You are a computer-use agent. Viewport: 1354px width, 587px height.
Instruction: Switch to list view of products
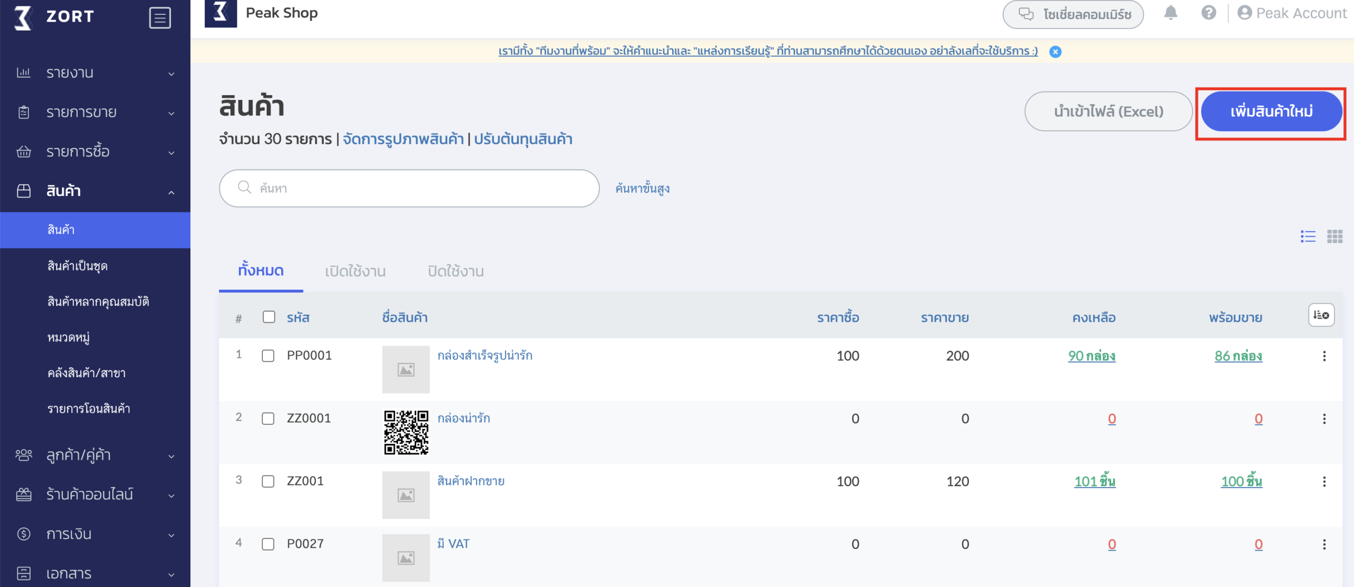point(1308,237)
